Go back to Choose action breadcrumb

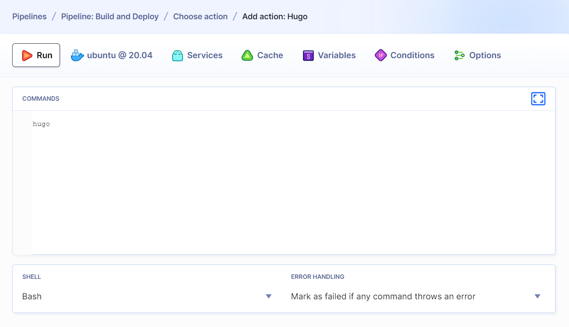(x=200, y=16)
